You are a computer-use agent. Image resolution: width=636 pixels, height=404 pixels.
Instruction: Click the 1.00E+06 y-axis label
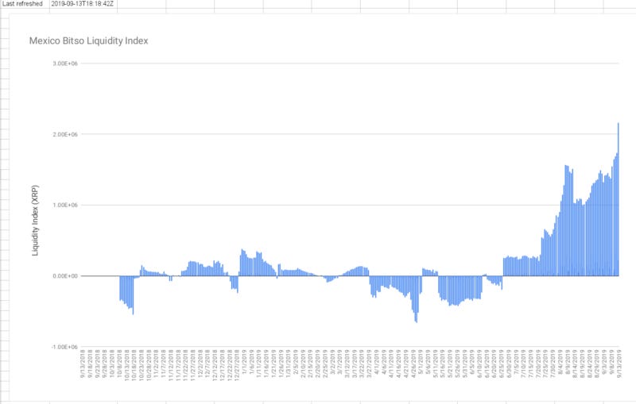click(65, 206)
